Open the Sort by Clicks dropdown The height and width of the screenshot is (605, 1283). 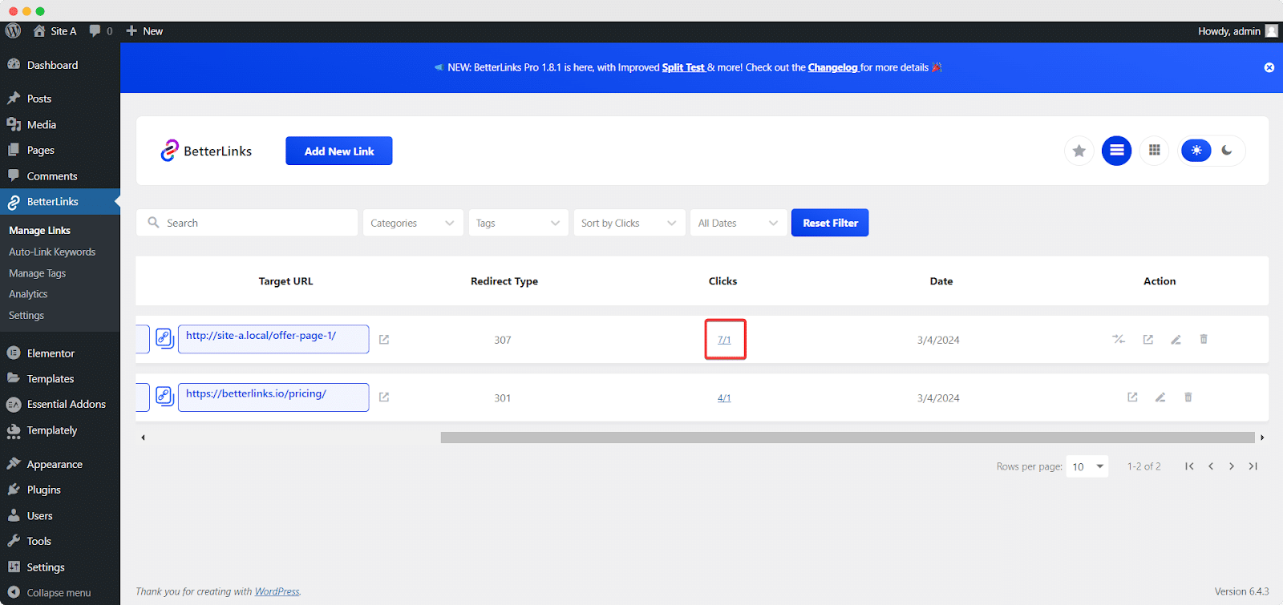tap(629, 223)
